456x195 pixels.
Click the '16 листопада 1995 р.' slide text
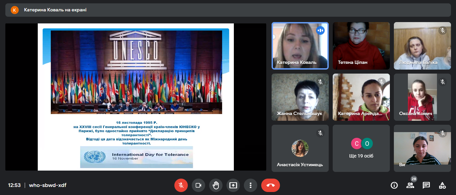pos(136,123)
